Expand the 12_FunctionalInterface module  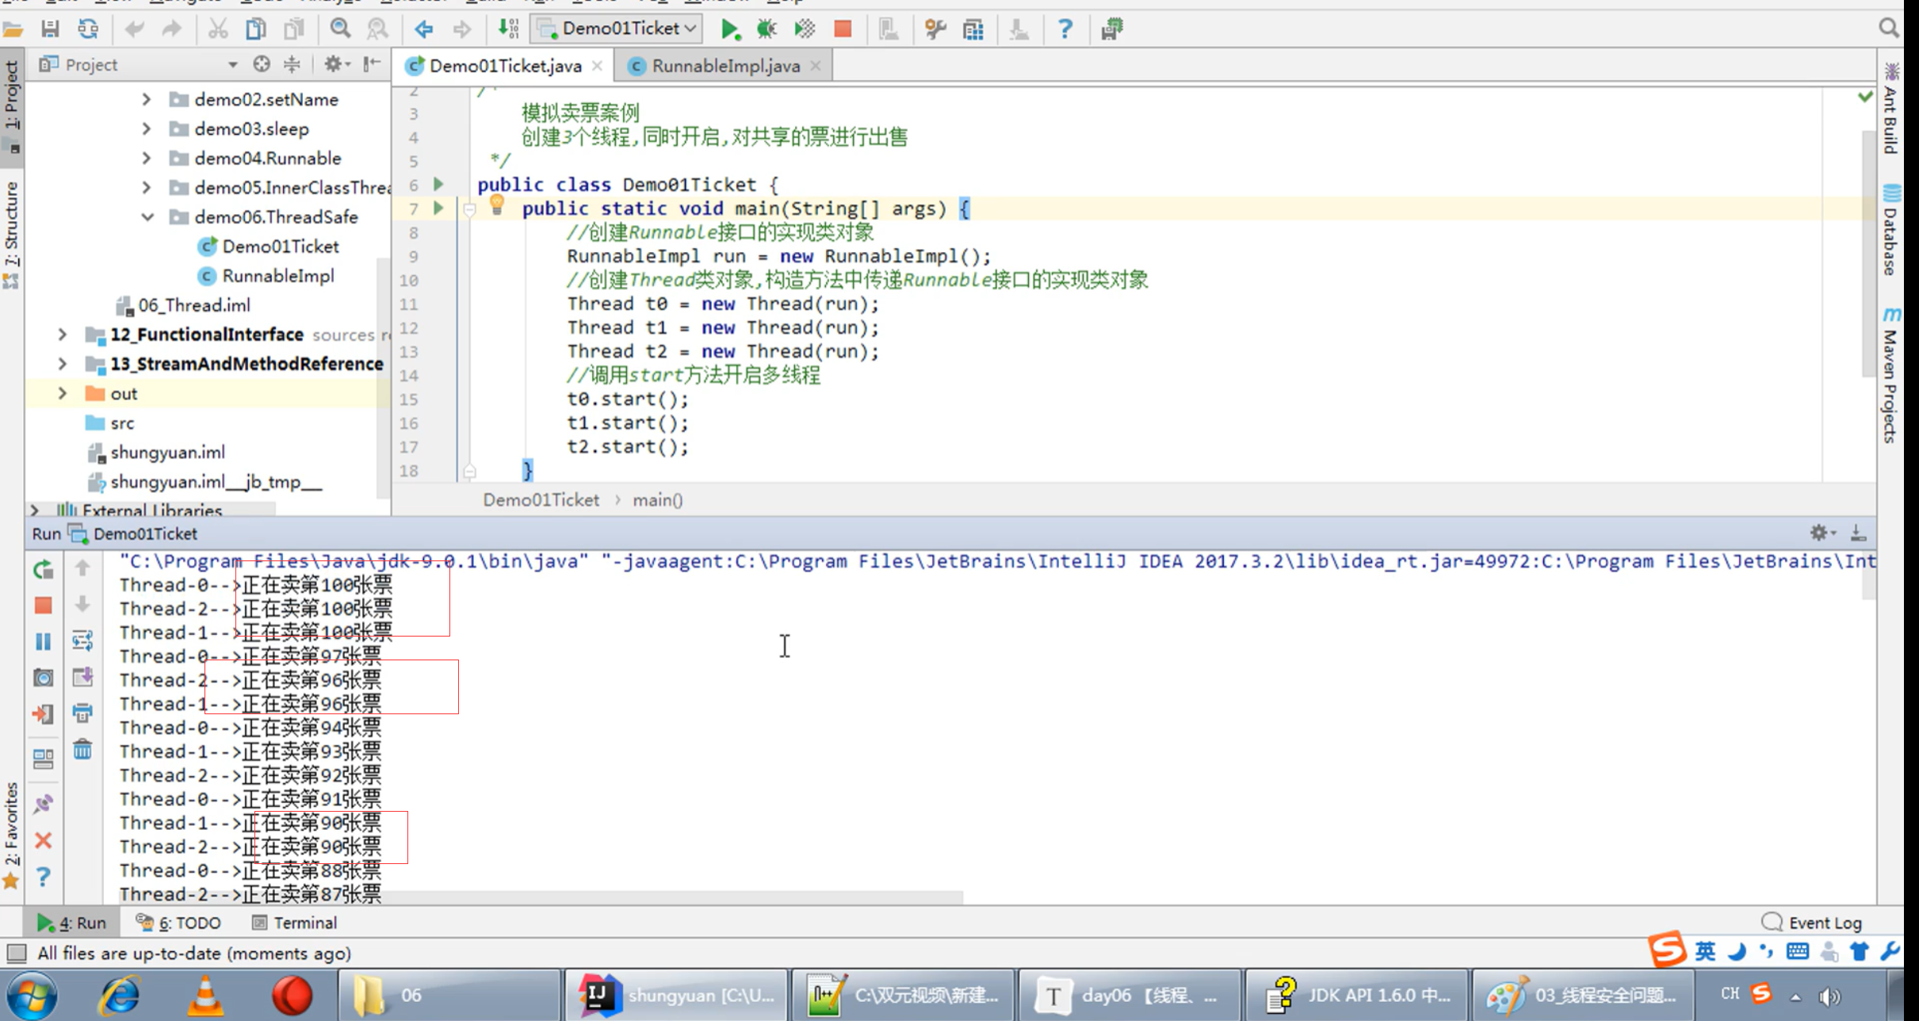click(62, 335)
